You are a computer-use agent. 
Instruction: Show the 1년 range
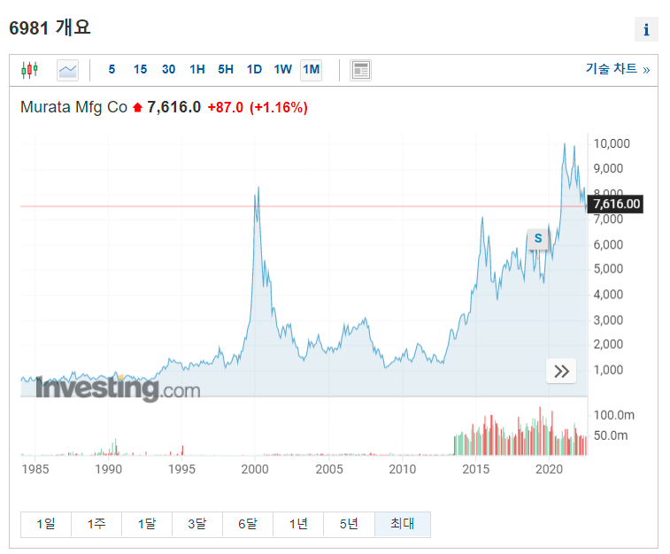point(298,524)
